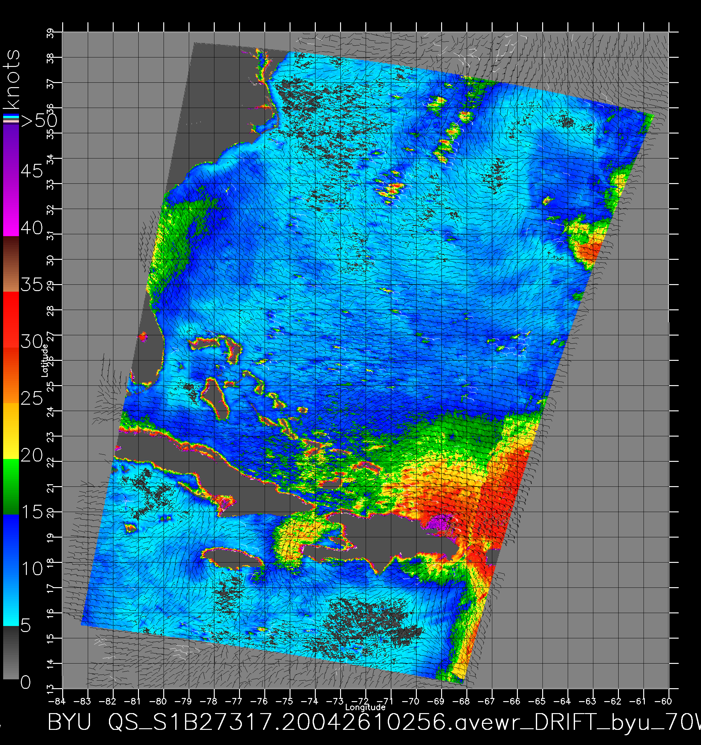The height and width of the screenshot is (745, 701).
Task: Click the "22" latitude tick label
Action: pos(50,463)
